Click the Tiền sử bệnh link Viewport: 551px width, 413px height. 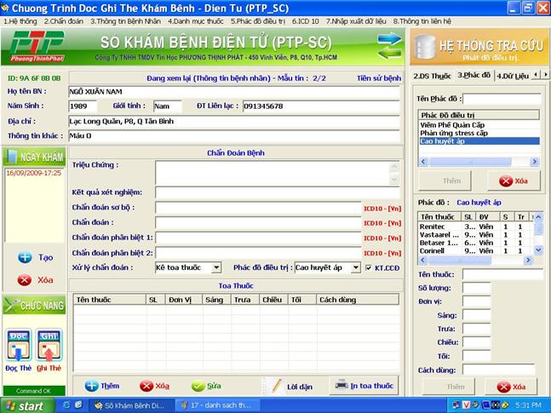(378, 77)
